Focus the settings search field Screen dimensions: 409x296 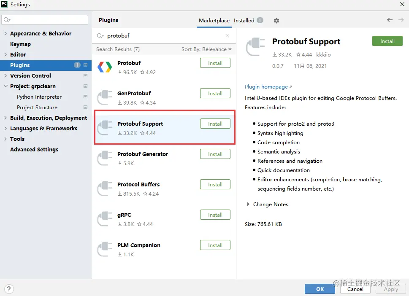pos(45,20)
